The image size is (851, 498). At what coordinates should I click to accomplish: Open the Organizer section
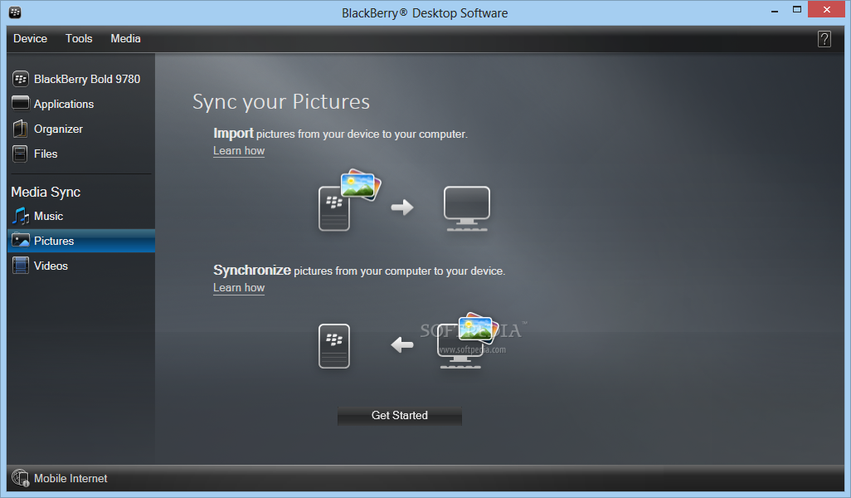59,129
